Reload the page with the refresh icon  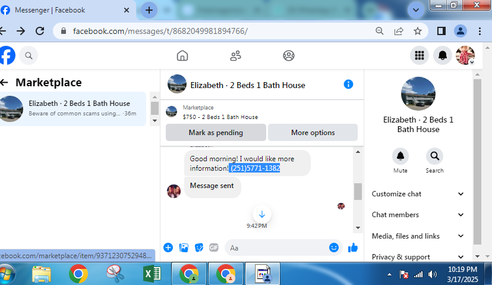pos(40,31)
